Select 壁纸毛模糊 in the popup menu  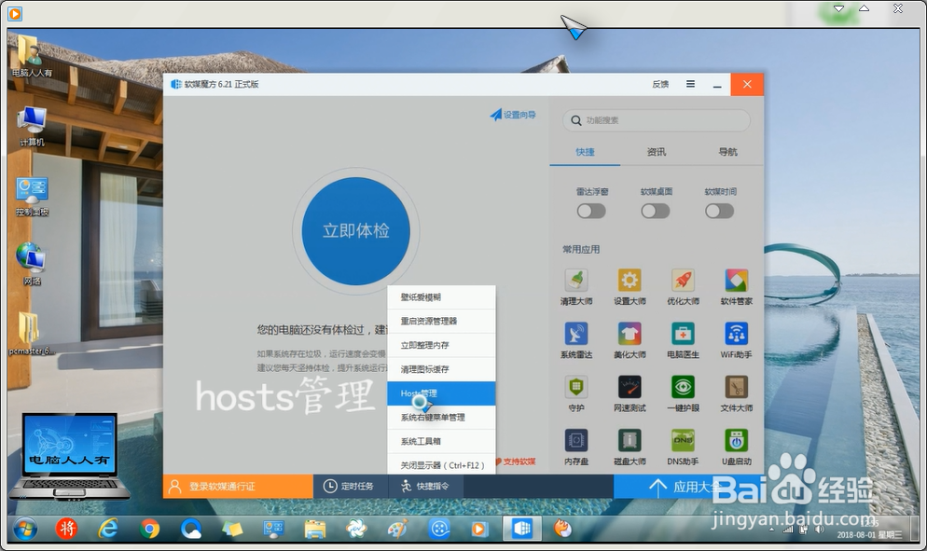point(441,297)
